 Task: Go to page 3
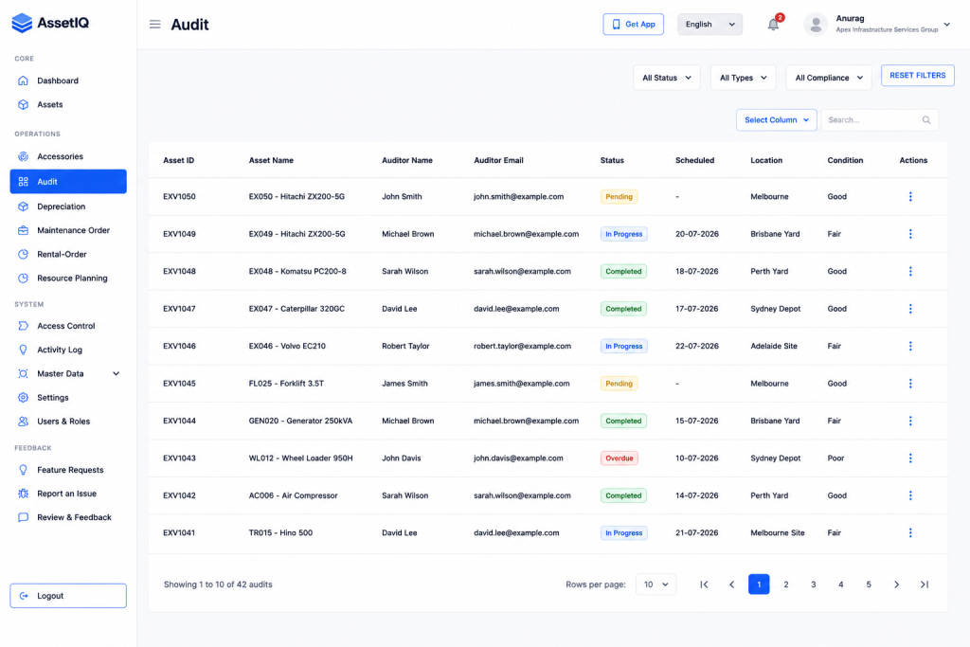[x=814, y=584]
